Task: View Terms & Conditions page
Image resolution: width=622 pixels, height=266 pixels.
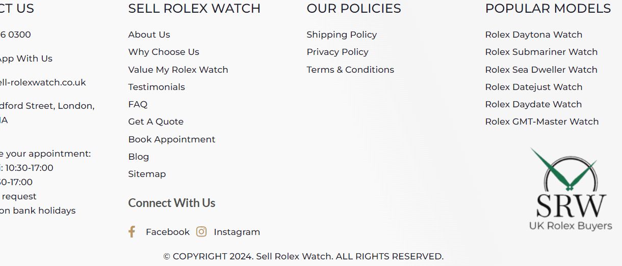Action: pyautogui.click(x=350, y=70)
